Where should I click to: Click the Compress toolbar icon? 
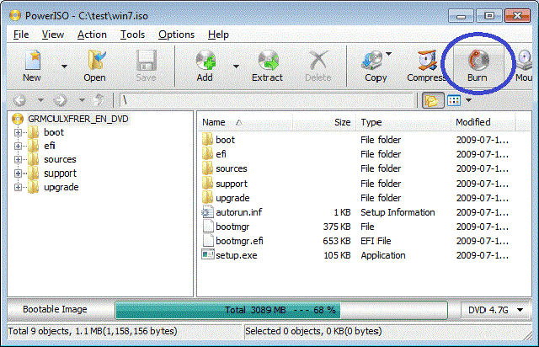[426, 66]
